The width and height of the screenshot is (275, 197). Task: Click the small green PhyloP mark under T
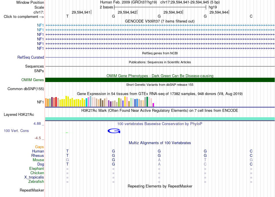[x=67, y=133]
